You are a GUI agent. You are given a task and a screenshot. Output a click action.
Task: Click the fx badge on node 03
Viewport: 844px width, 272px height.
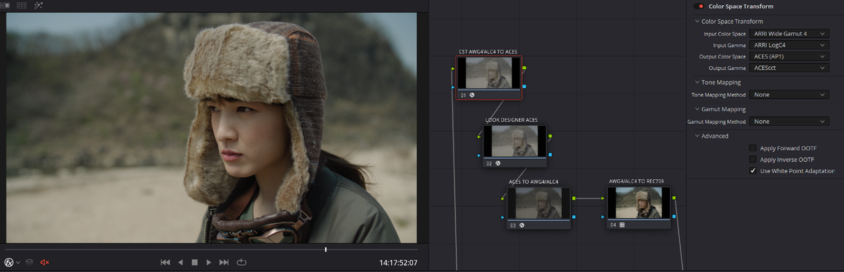coord(522,225)
